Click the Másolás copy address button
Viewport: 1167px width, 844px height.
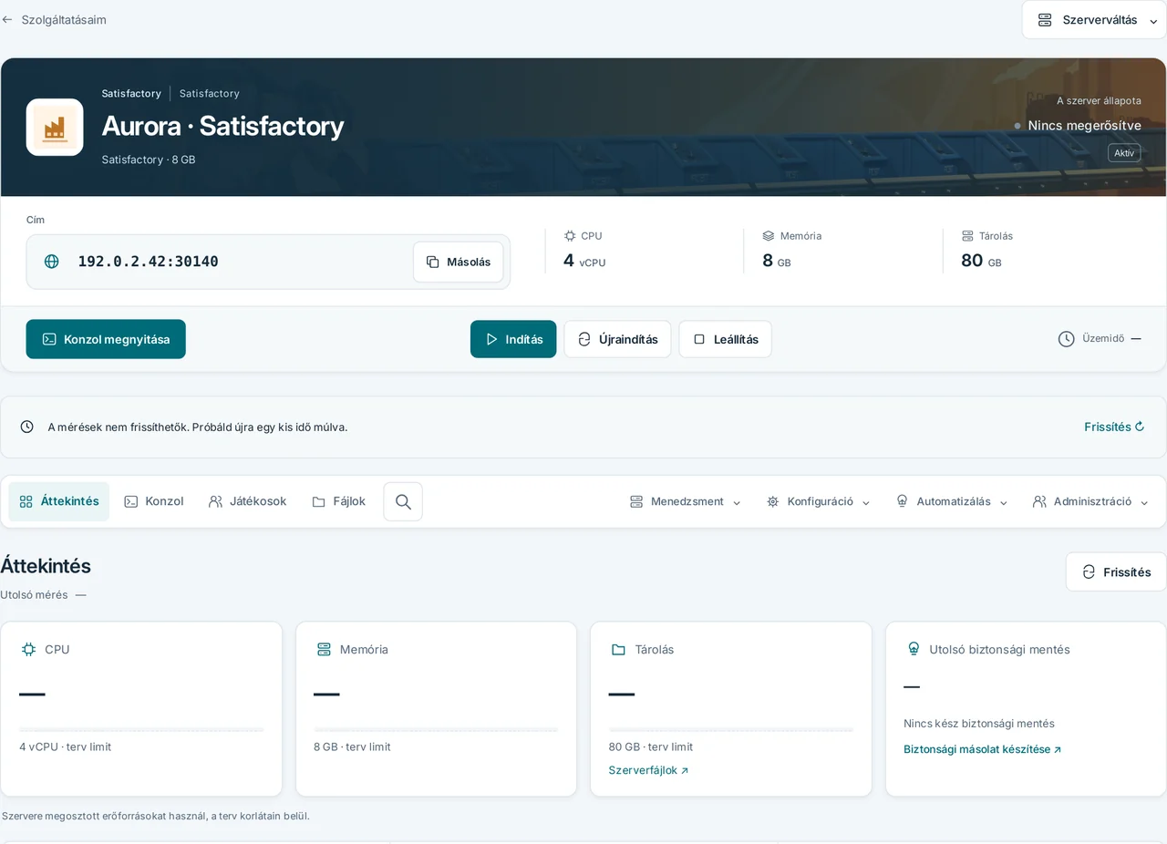pyautogui.click(x=459, y=262)
